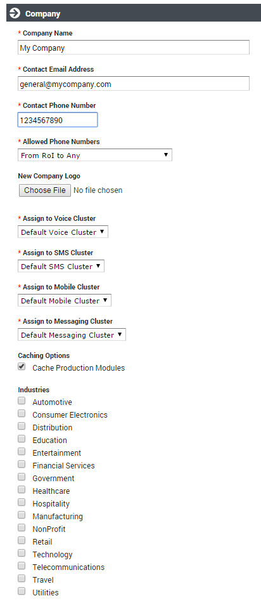
Task: Check the Automotive industry box
Action: 22,401
